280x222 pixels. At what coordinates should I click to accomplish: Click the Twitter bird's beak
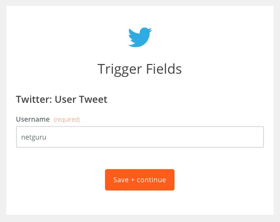pyautogui.click(x=150, y=30)
